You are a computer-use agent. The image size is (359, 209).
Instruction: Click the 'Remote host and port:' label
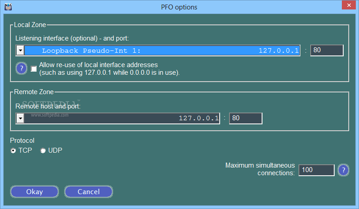pos(48,106)
